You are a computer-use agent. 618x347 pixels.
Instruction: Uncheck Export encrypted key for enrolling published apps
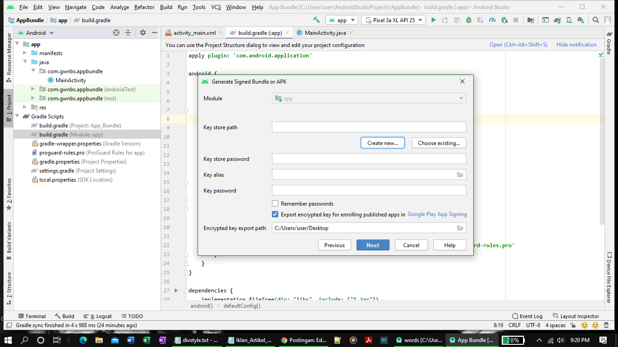tap(275, 214)
